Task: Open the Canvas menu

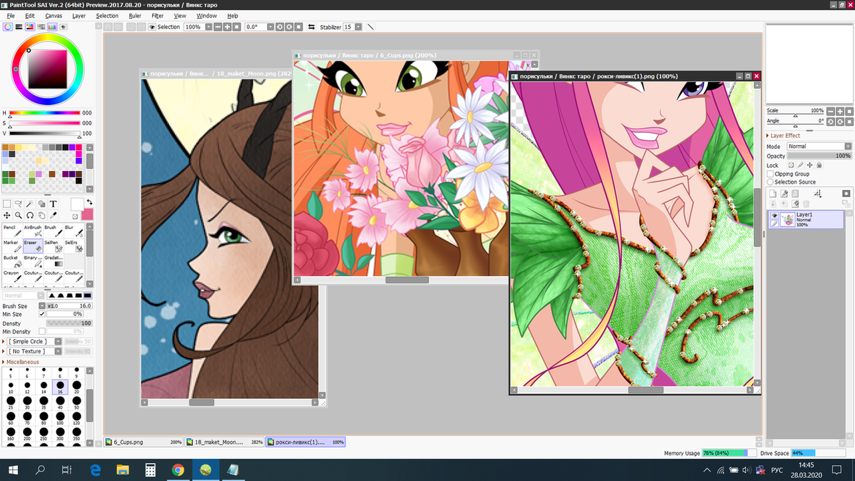Action: pyautogui.click(x=53, y=15)
